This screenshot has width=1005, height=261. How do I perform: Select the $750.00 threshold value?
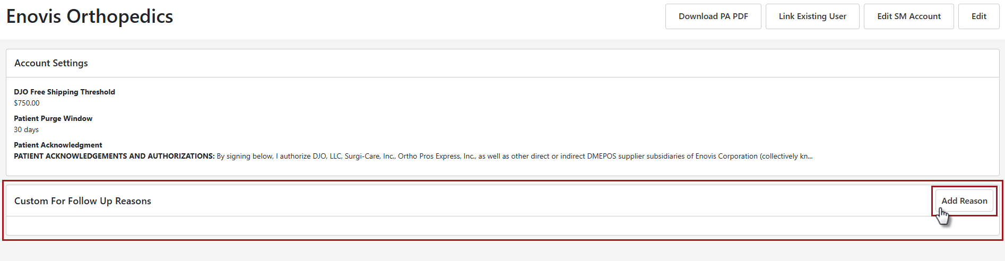click(27, 103)
